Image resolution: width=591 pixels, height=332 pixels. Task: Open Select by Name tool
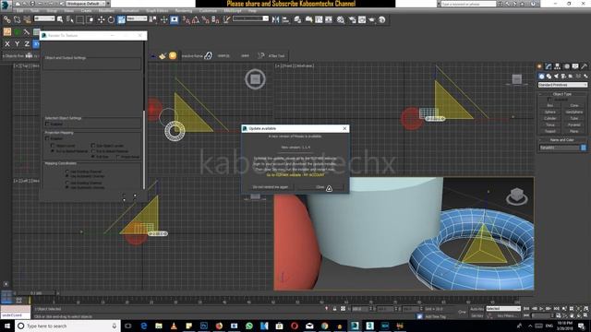pyautogui.click(x=70, y=19)
